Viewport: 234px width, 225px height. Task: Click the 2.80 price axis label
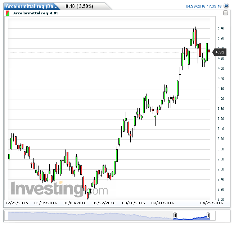(221, 159)
